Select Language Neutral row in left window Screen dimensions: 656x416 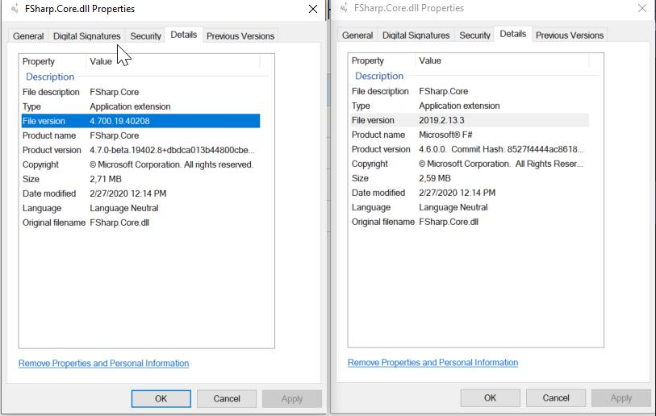click(x=140, y=208)
